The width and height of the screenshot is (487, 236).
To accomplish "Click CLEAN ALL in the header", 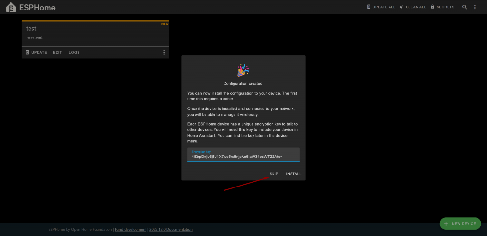I will [413, 7].
